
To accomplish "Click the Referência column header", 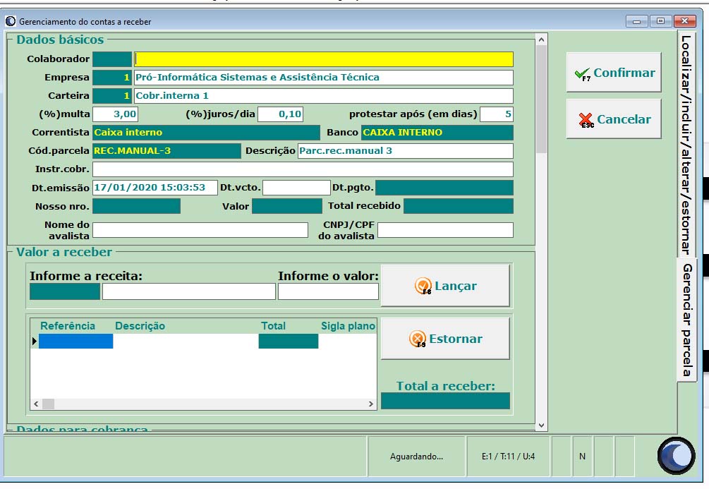I will (68, 326).
